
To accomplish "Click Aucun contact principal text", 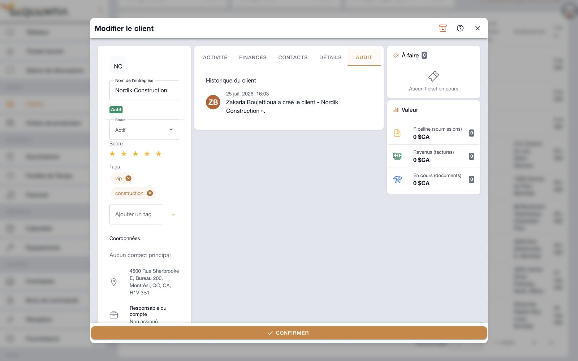I will (140, 255).
